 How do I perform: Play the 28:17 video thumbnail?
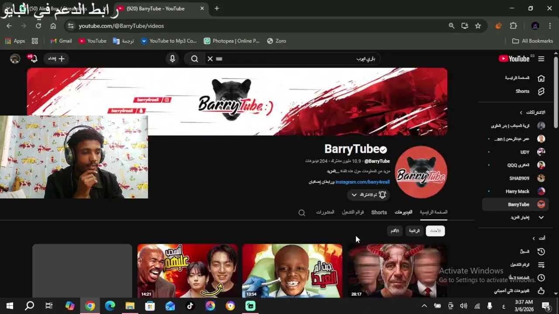pos(397,271)
